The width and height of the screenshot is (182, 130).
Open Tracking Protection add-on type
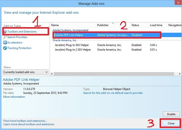click(19, 48)
